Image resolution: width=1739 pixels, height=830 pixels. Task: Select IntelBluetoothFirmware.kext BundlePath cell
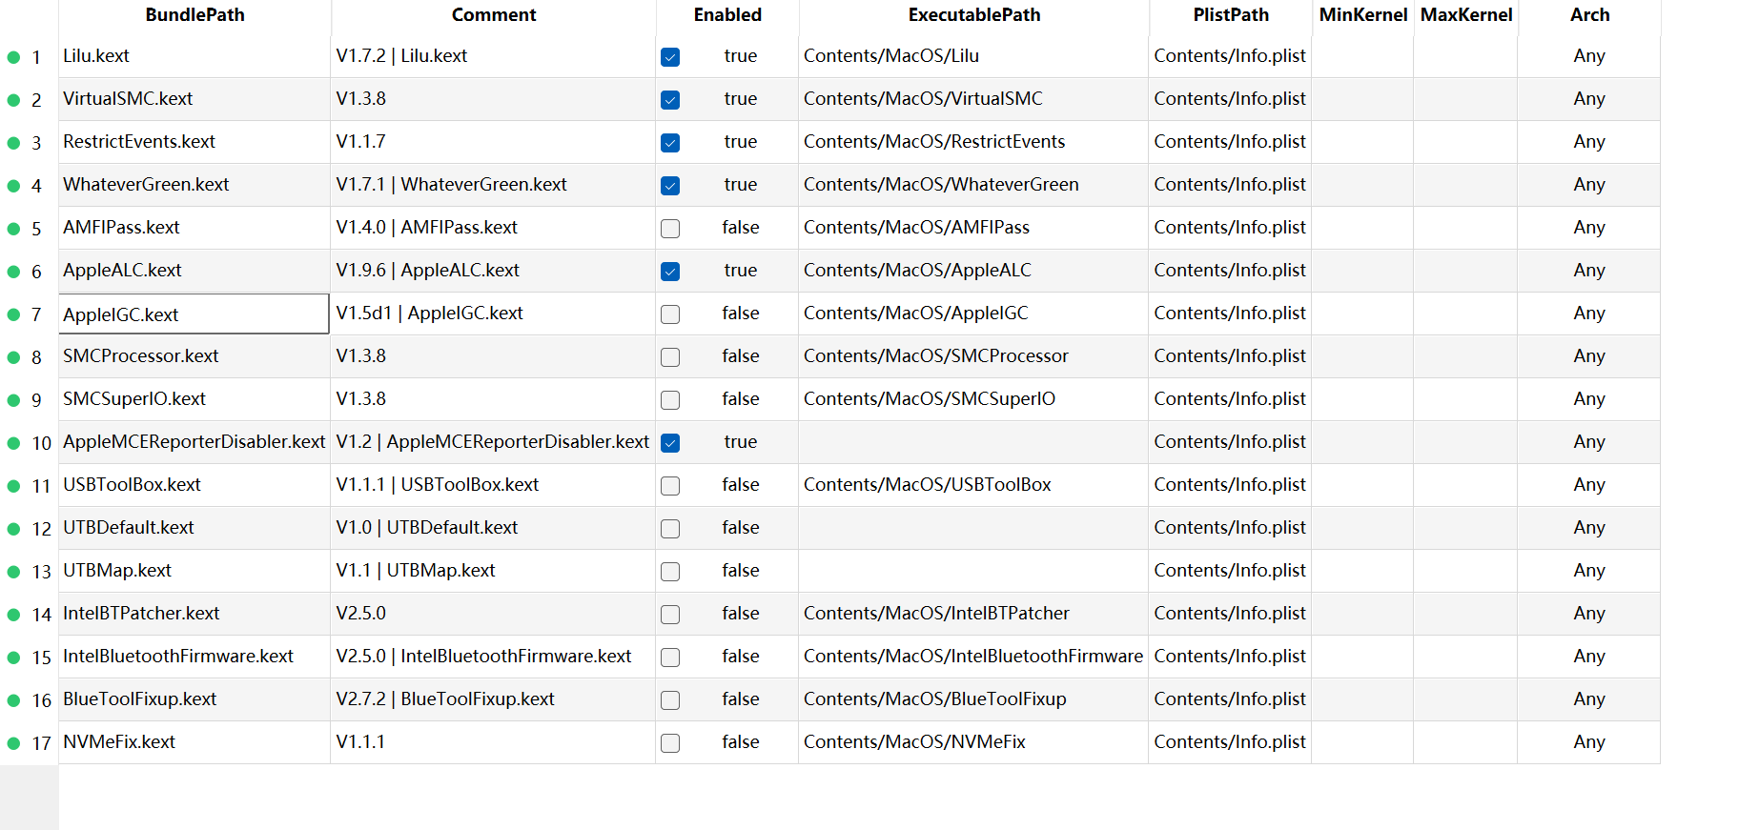(194, 657)
